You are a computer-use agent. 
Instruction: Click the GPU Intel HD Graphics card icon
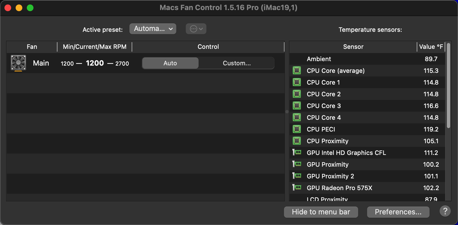coord(297,152)
